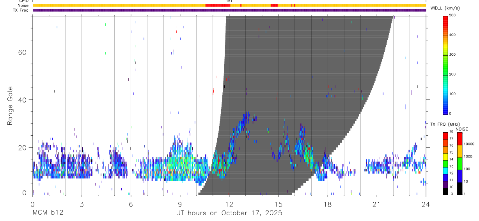The height and width of the screenshot is (221, 479).
Task: Click the '40' range gate axis tick
Action: tap(22, 100)
